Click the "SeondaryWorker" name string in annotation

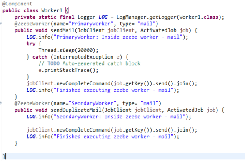point(92,103)
